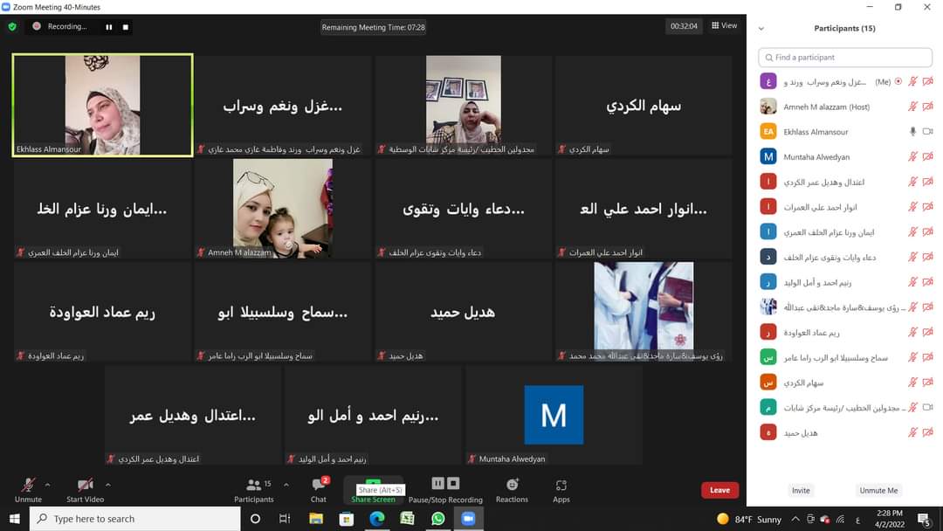Toggle Unmute microphone in bottom toolbar
The width and height of the screenshot is (943, 531).
click(28, 485)
